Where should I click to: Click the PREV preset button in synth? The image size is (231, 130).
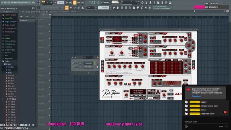pyautogui.click(x=132, y=96)
